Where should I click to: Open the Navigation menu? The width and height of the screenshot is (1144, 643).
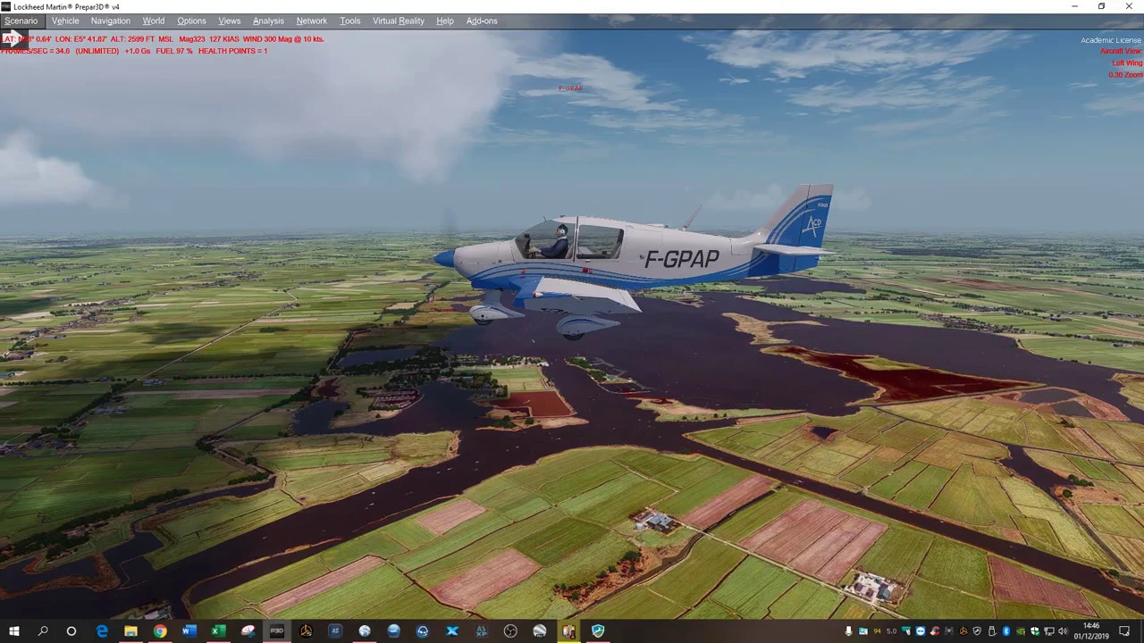[x=110, y=21]
